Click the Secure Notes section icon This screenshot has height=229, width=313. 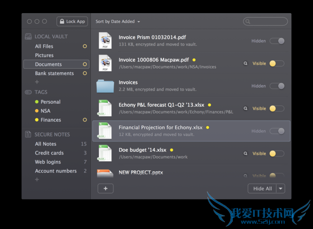point(28,134)
